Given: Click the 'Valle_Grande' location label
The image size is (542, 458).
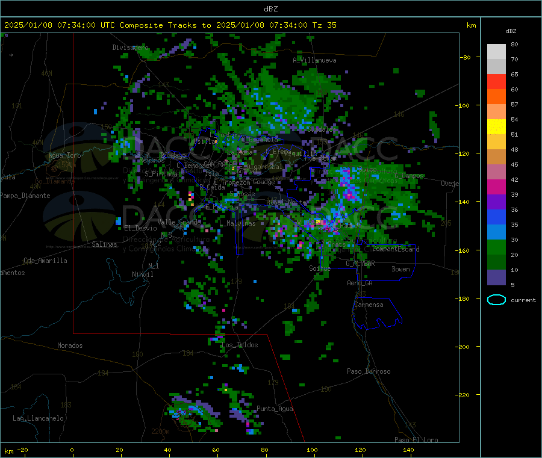Looking at the screenshot, I should [179, 222].
